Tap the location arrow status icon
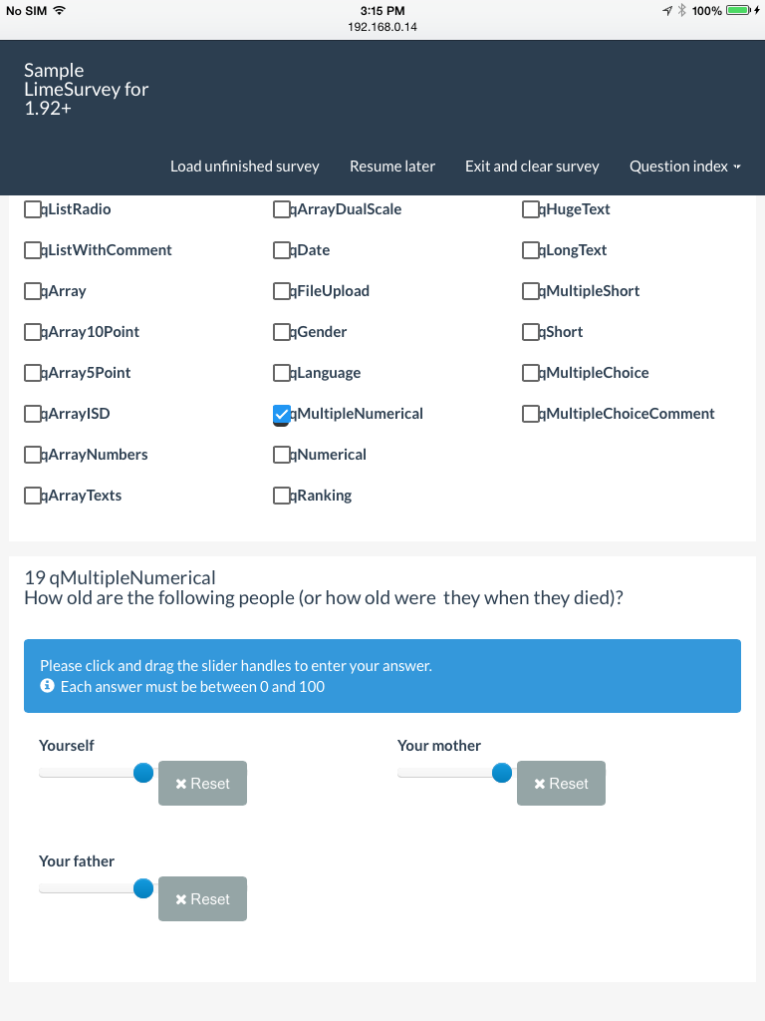 coord(666,10)
